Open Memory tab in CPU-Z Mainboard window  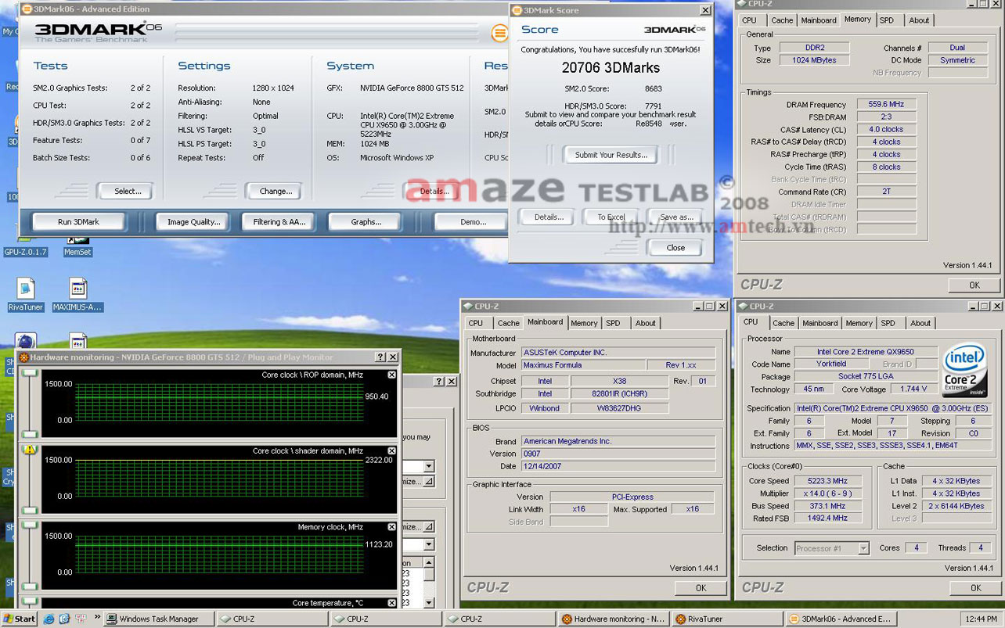coord(584,323)
